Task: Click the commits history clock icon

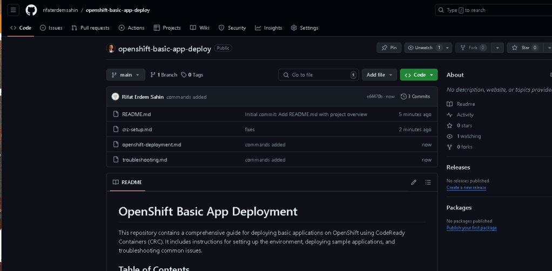Action: pyautogui.click(x=403, y=97)
